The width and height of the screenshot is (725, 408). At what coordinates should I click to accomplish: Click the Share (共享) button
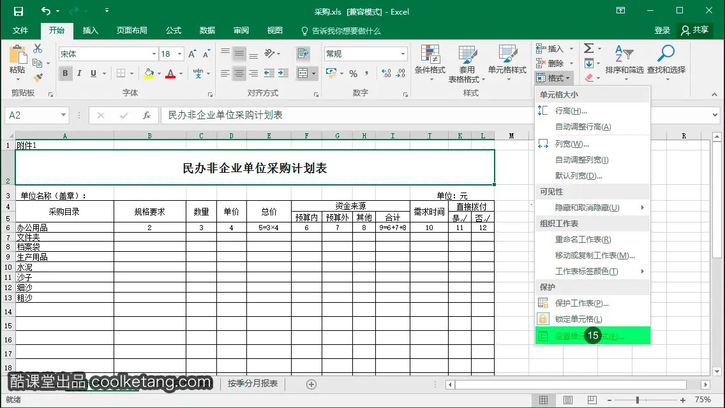[x=694, y=31]
